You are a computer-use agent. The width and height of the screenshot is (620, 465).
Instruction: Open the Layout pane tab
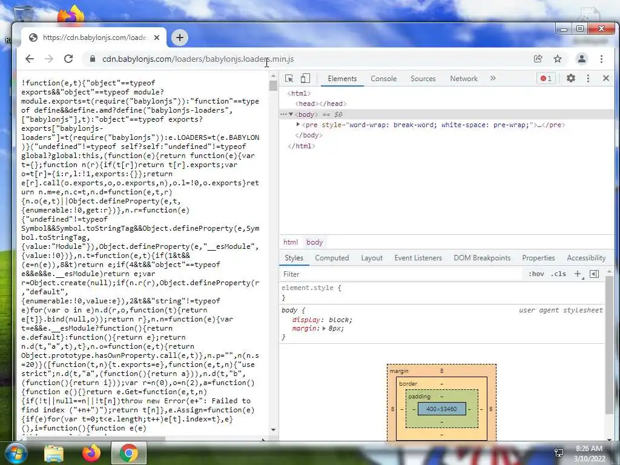point(372,258)
